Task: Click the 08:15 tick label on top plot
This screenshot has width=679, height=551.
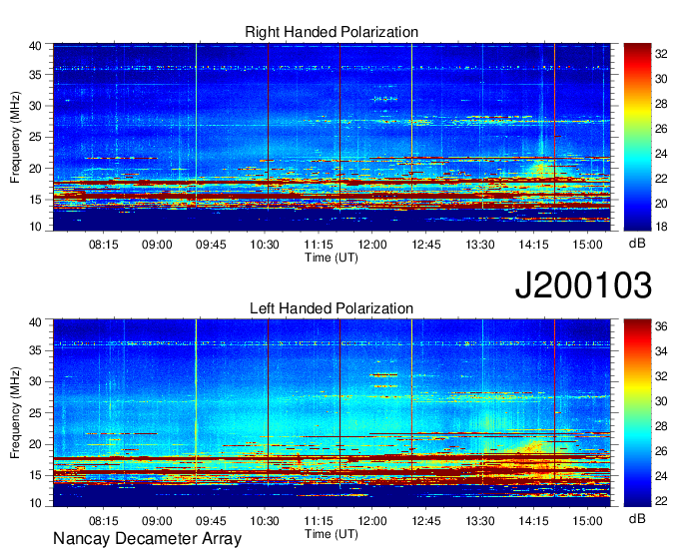Action: (104, 245)
